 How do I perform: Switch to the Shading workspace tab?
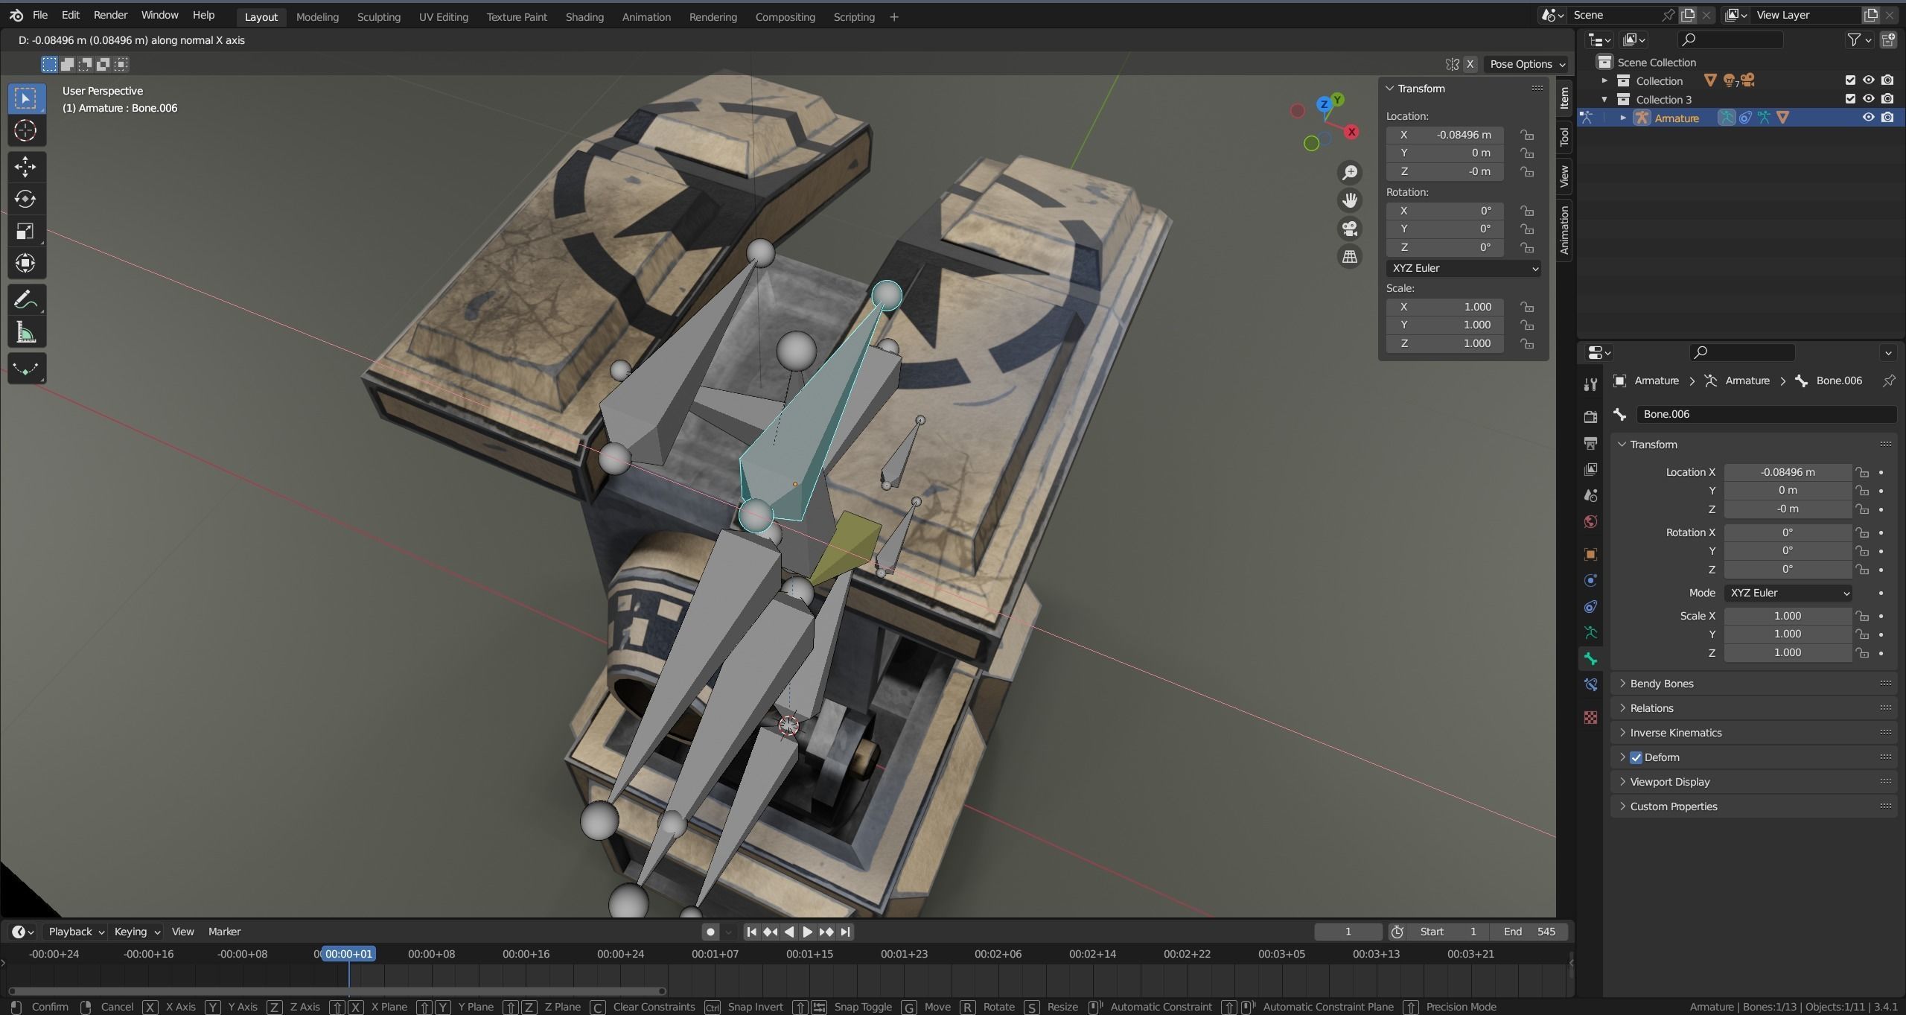[584, 16]
